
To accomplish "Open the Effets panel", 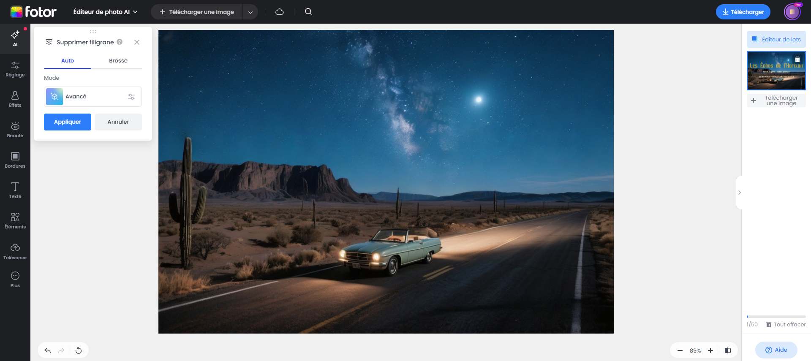I will point(15,100).
